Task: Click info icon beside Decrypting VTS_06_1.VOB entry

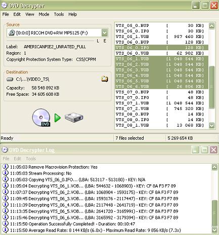Action: click(6, 185)
